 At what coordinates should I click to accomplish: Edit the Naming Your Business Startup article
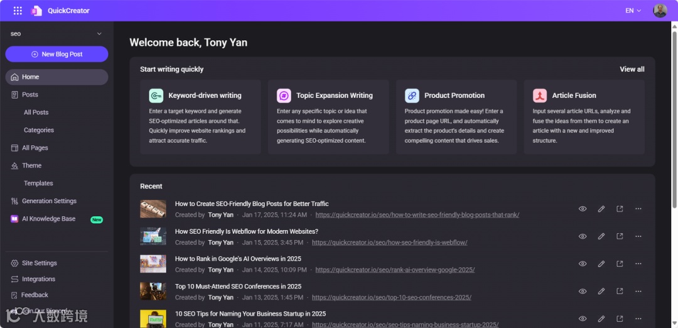click(x=601, y=319)
